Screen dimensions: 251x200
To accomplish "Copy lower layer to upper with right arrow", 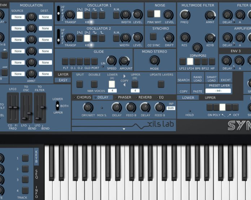I will pos(124,76).
